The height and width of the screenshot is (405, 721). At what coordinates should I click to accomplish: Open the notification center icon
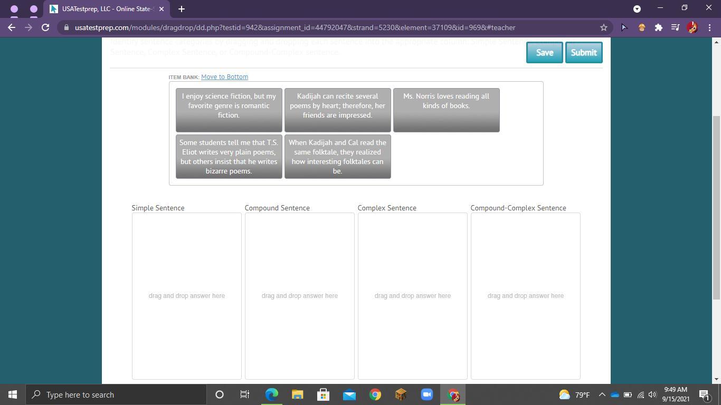pos(704,394)
